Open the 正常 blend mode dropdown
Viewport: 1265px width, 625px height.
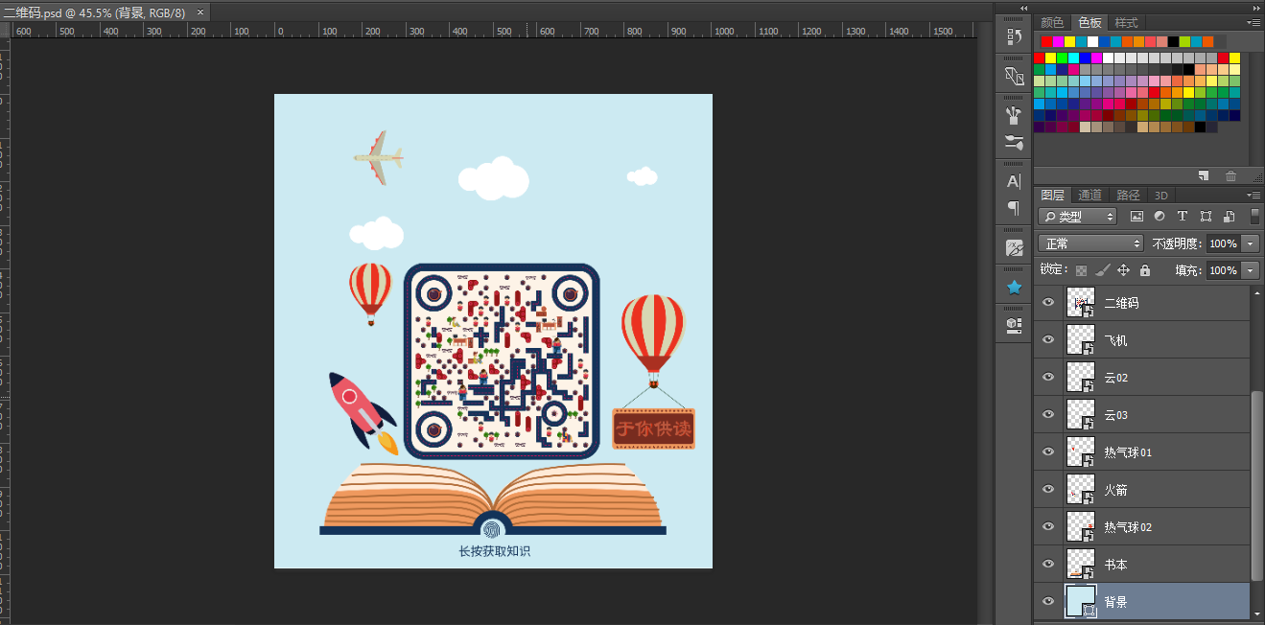click(1090, 243)
